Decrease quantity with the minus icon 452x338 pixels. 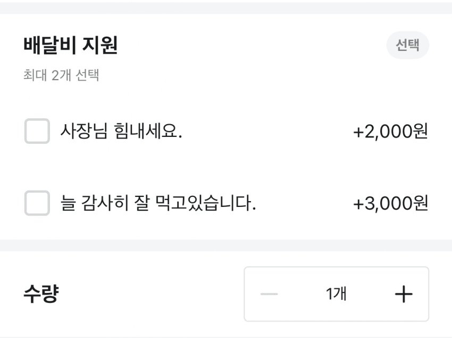[269, 294]
